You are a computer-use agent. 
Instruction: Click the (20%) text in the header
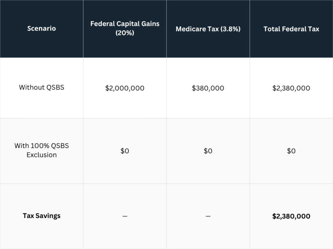125,33
